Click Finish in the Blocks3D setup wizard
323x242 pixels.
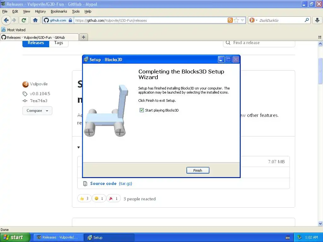pyautogui.click(x=197, y=170)
